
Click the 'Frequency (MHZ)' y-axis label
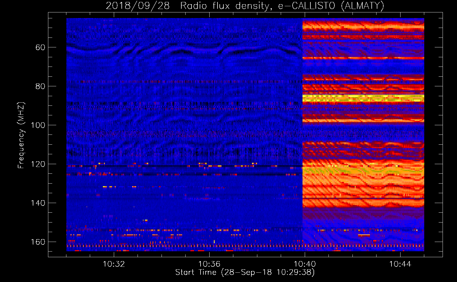[x=21, y=135]
